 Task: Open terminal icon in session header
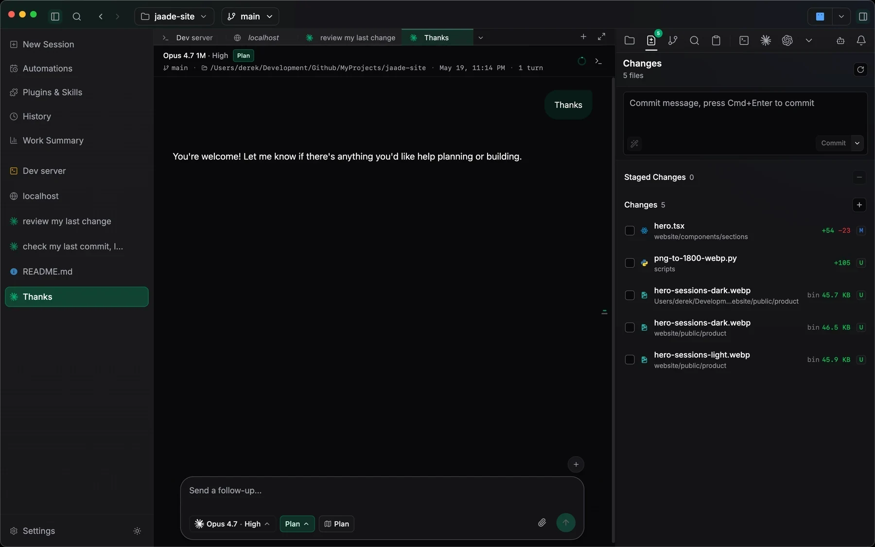pos(598,61)
